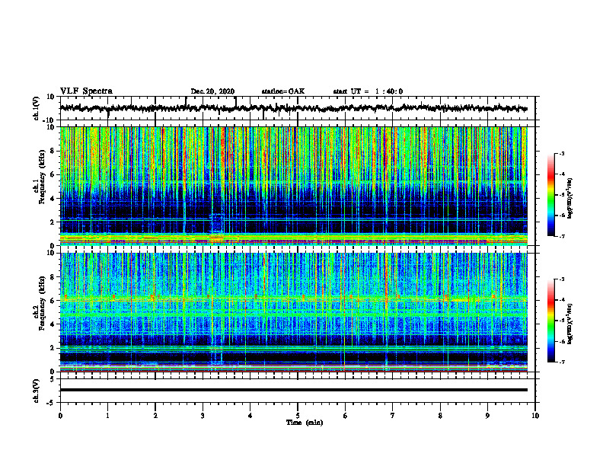Click the "-7" tick on lower color bar

click(x=561, y=362)
